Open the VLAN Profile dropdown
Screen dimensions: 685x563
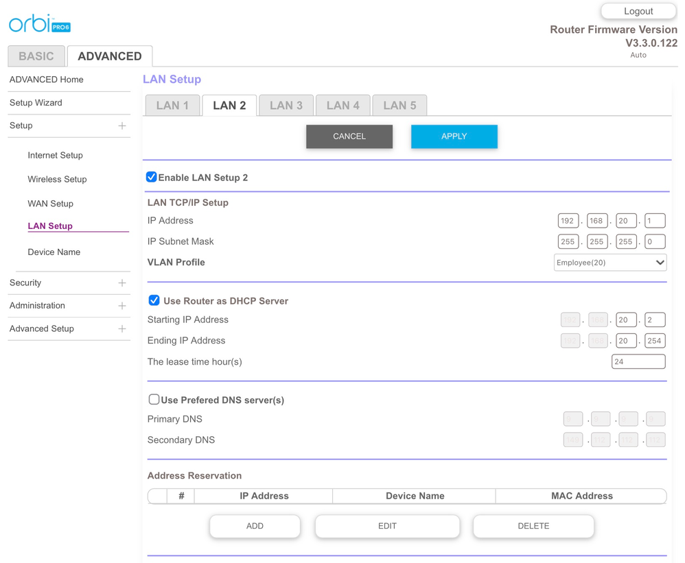pyautogui.click(x=609, y=263)
